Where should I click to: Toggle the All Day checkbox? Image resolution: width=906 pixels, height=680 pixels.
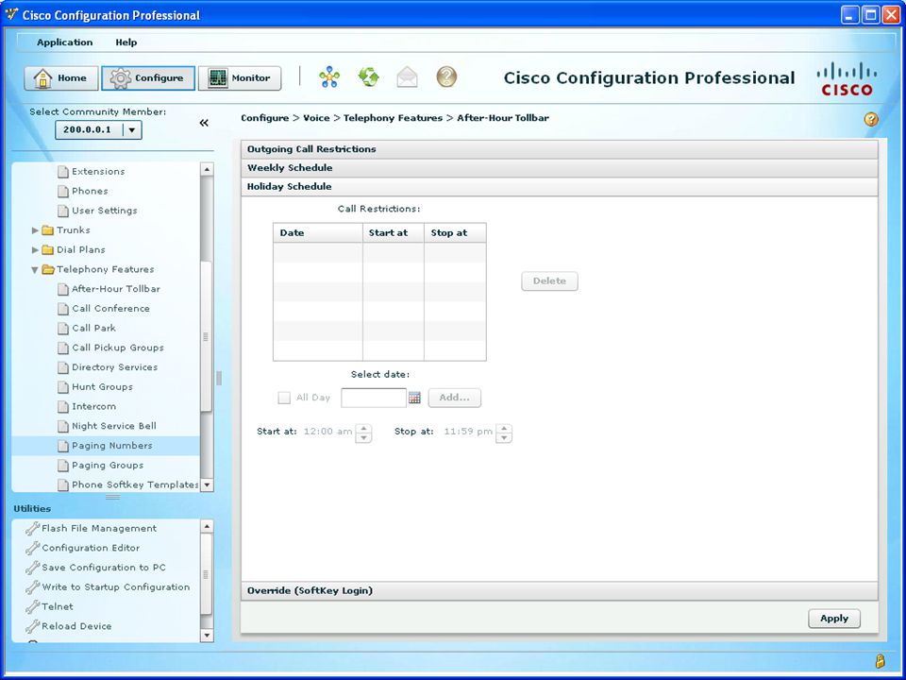284,398
